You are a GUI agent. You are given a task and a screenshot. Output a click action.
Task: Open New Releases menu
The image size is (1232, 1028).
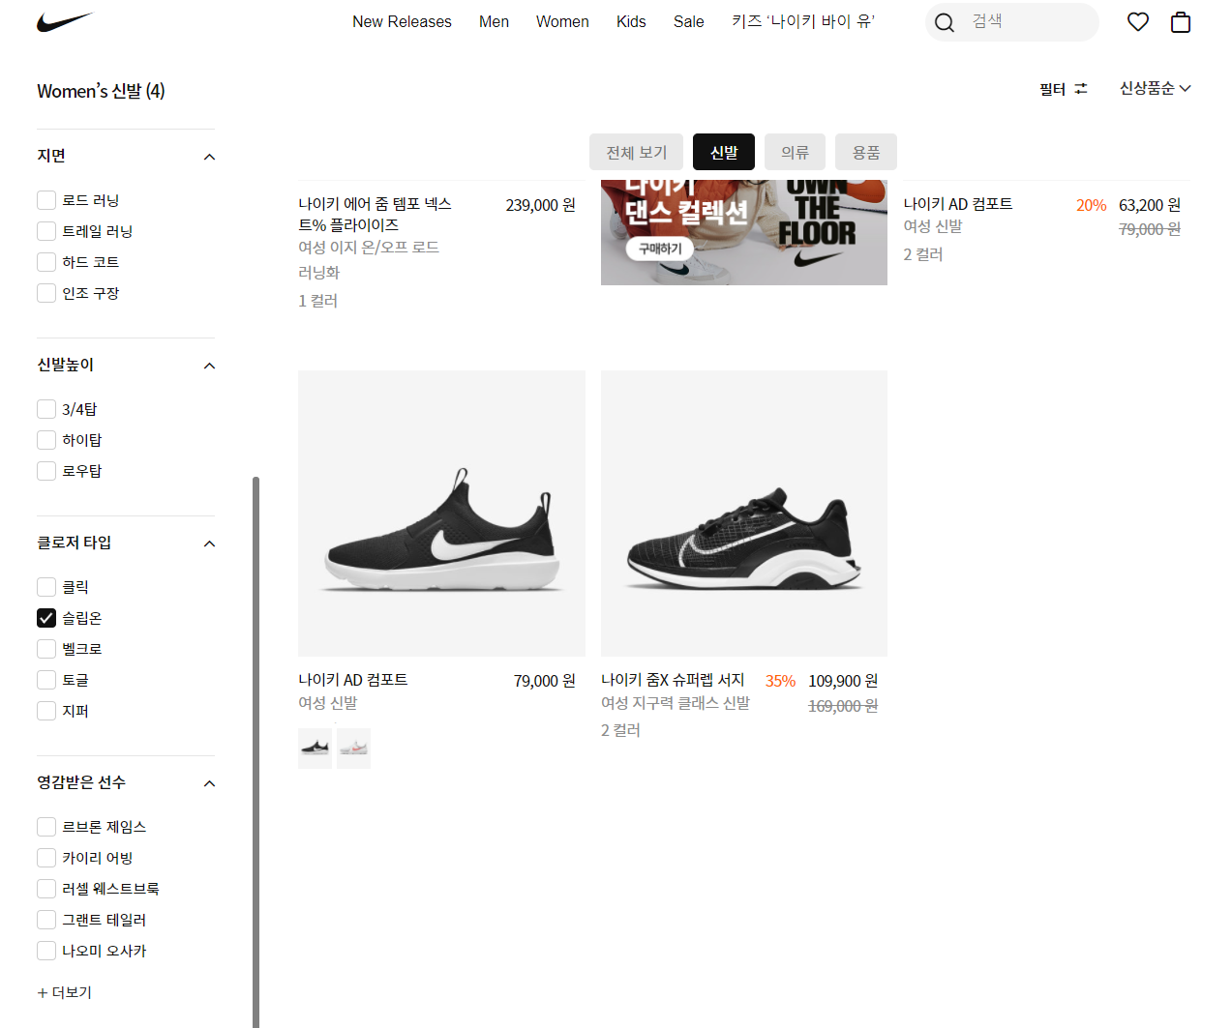402,21
